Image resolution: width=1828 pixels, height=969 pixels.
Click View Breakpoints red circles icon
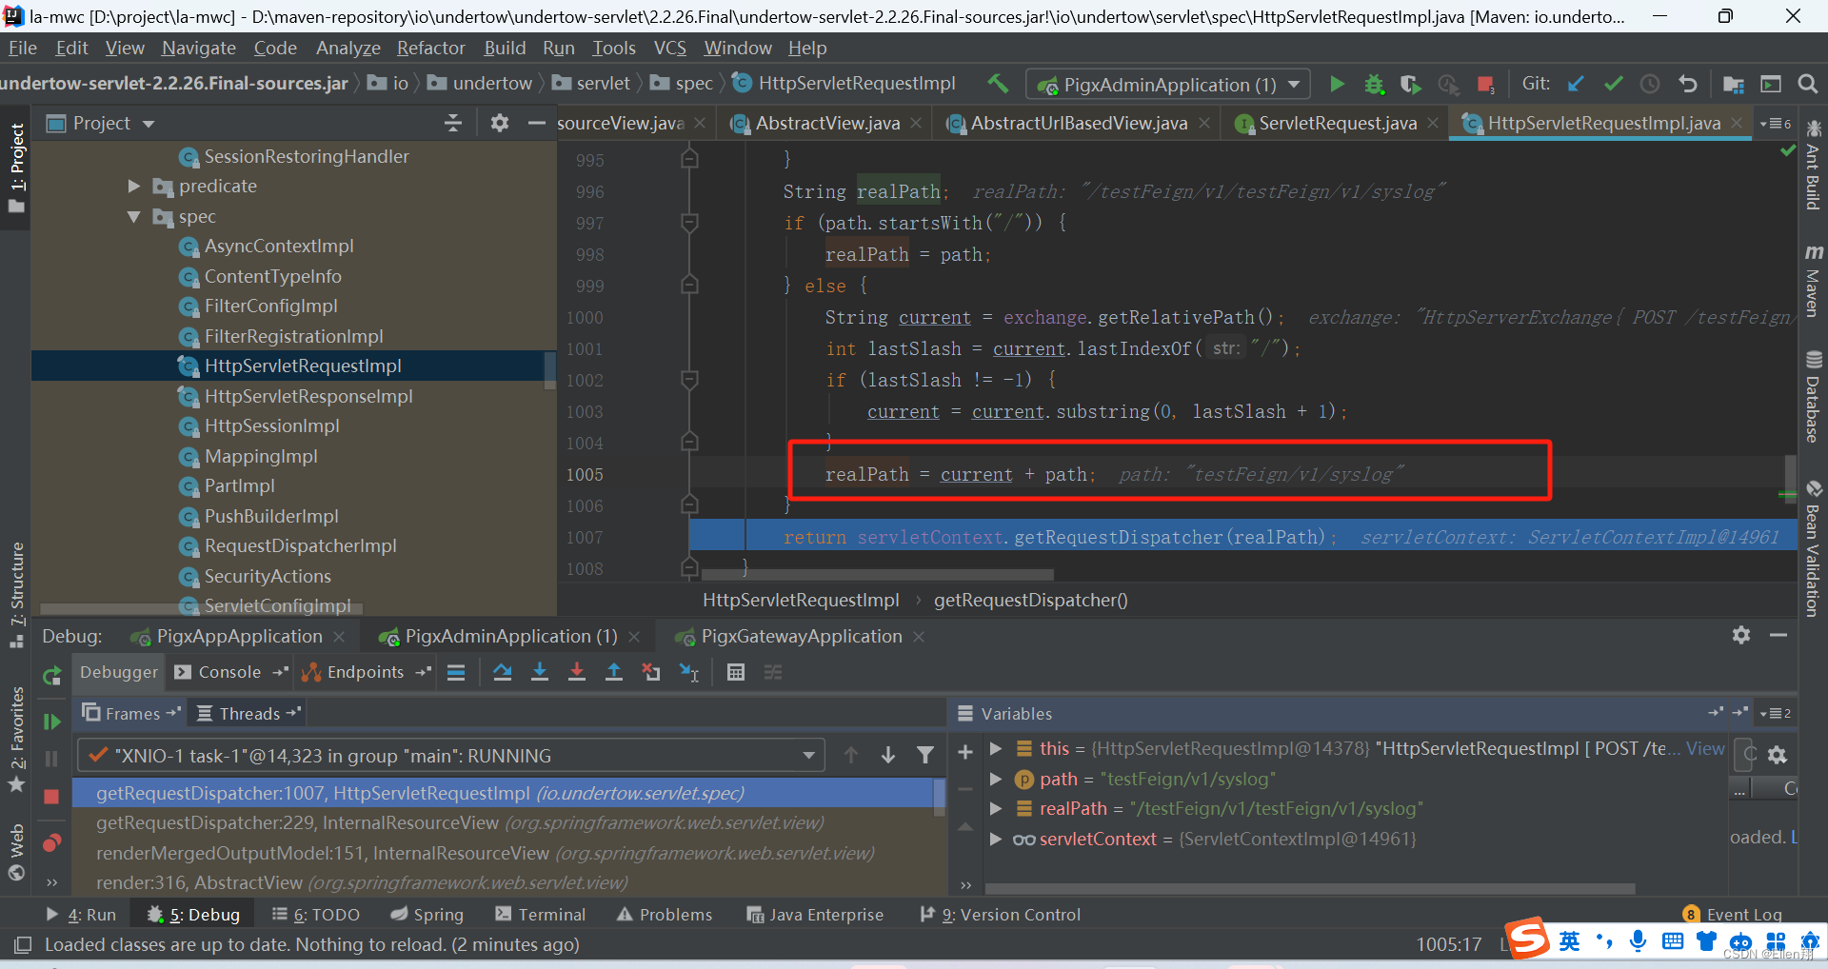click(x=52, y=842)
